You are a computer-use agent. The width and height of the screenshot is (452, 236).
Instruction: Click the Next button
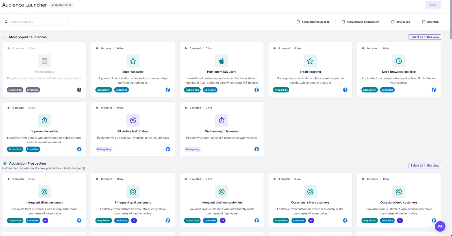(x=433, y=5)
